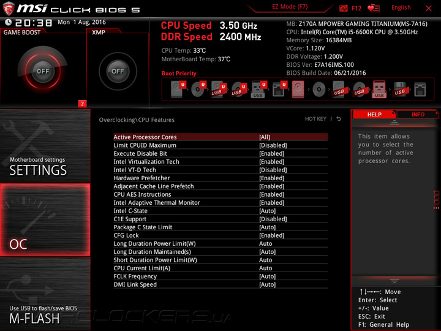Click the date Mon 1 Aug, 2016
This screenshot has height=331, width=441.
(81, 22)
